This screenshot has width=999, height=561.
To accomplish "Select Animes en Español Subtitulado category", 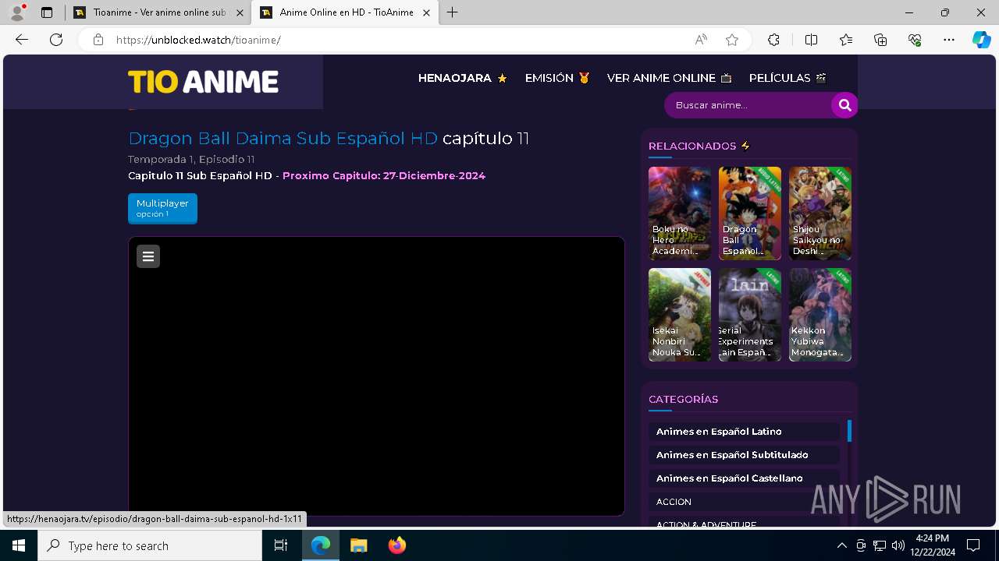I will (744, 455).
